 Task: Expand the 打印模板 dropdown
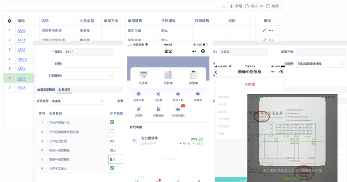[110, 76]
